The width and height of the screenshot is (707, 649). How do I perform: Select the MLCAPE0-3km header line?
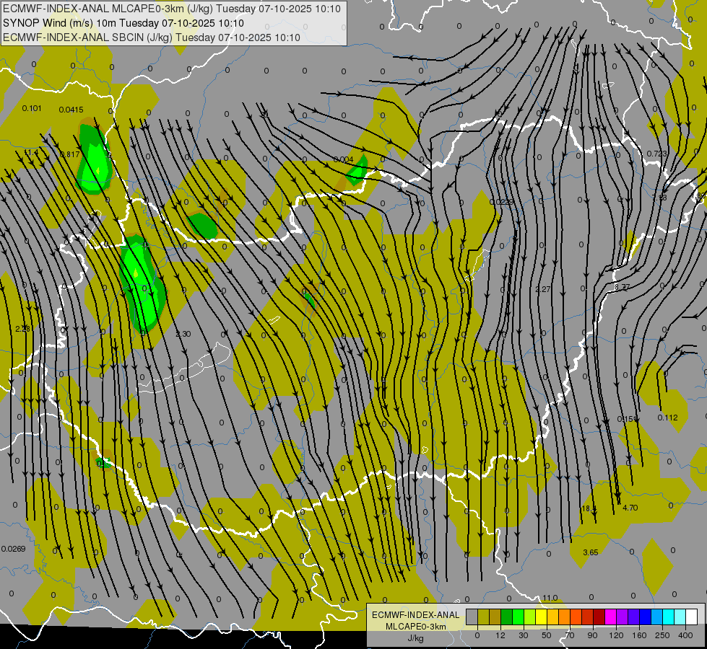[x=172, y=9]
